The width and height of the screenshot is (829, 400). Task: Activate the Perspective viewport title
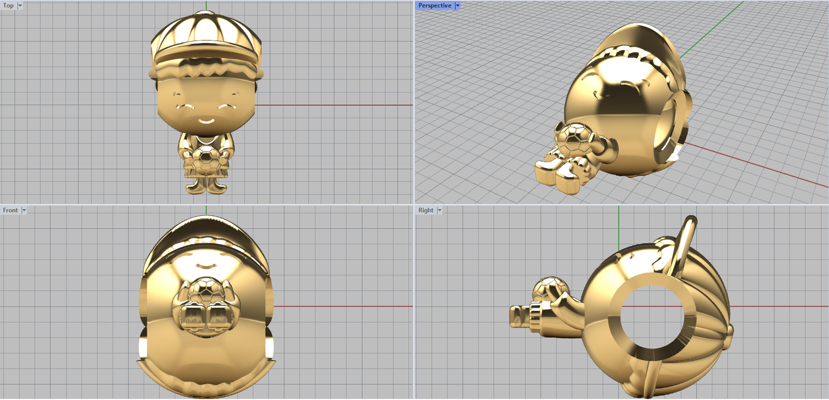pos(434,6)
